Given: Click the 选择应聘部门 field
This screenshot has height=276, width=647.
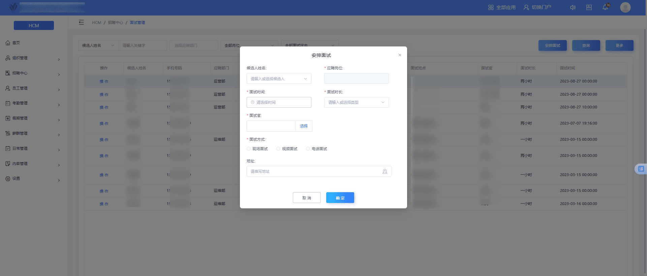Looking at the screenshot, I should (194, 45).
